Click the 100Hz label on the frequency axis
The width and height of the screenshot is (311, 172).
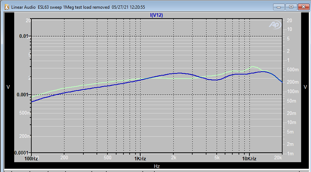point(31,159)
